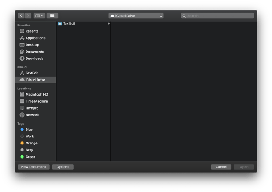Click the magnifying glass search icon
Screen dimensions: 272x192
point(184,16)
